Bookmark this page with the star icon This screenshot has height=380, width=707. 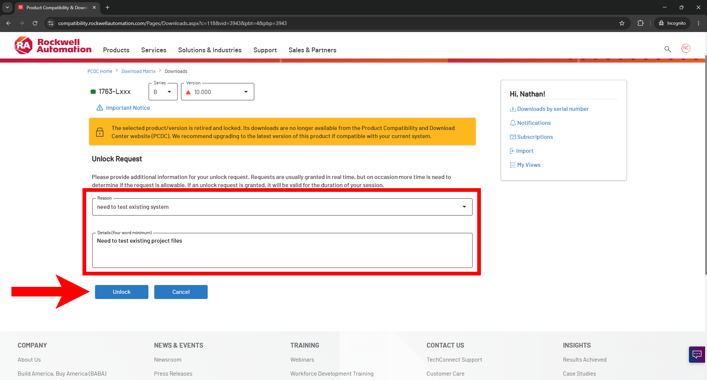[622, 23]
